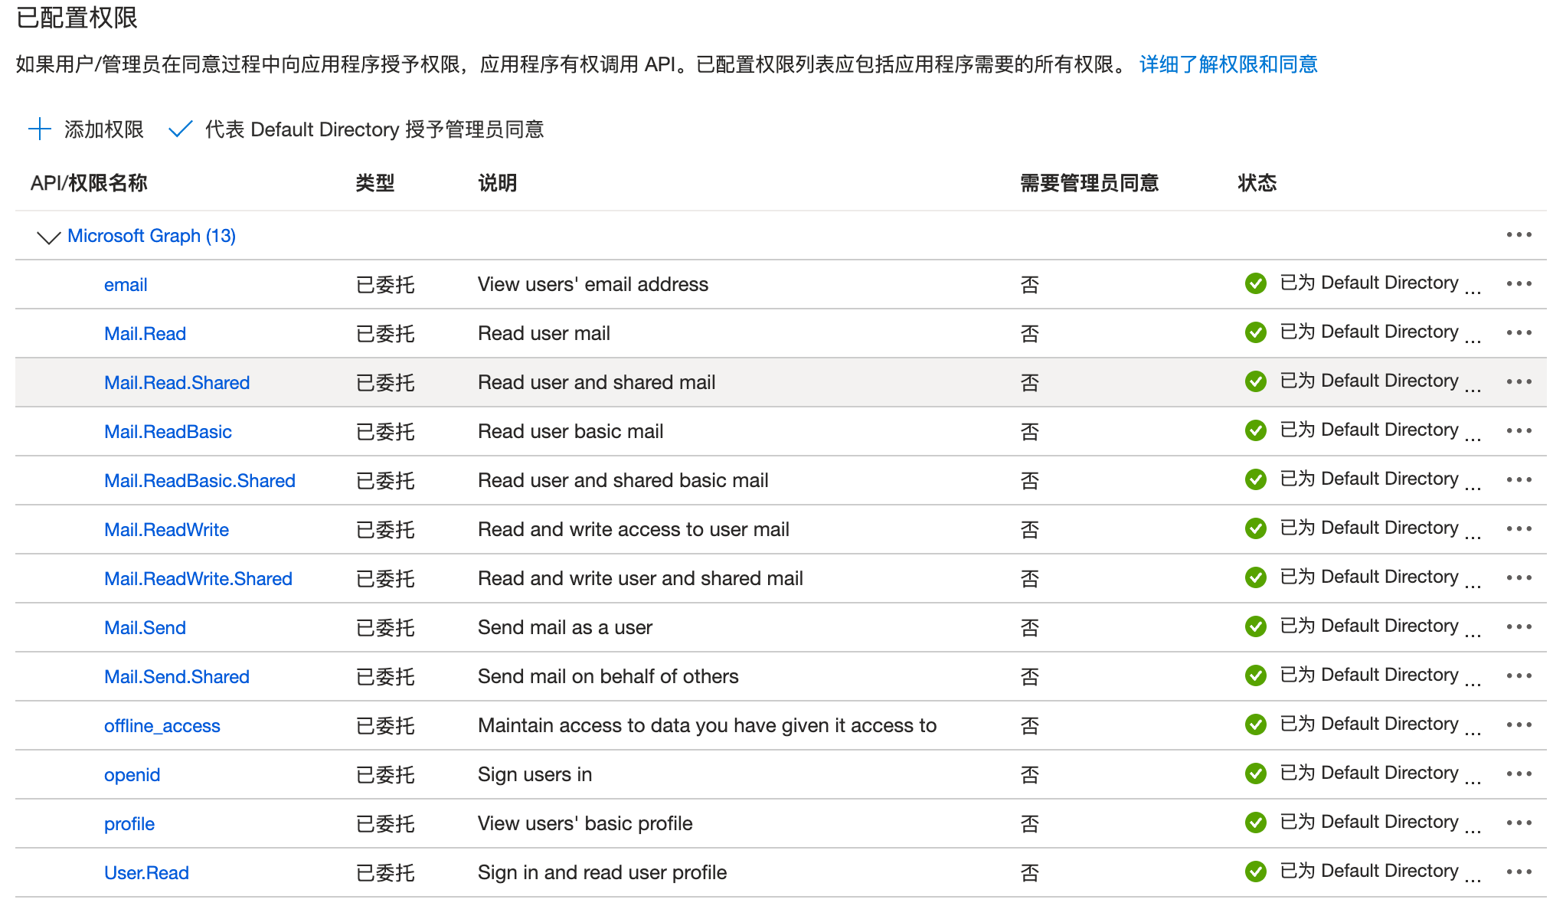Image resolution: width=1553 pixels, height=919 pixels.
Task: Open the more options menu for Microsoft Graph row
Action: (1519, 235)
